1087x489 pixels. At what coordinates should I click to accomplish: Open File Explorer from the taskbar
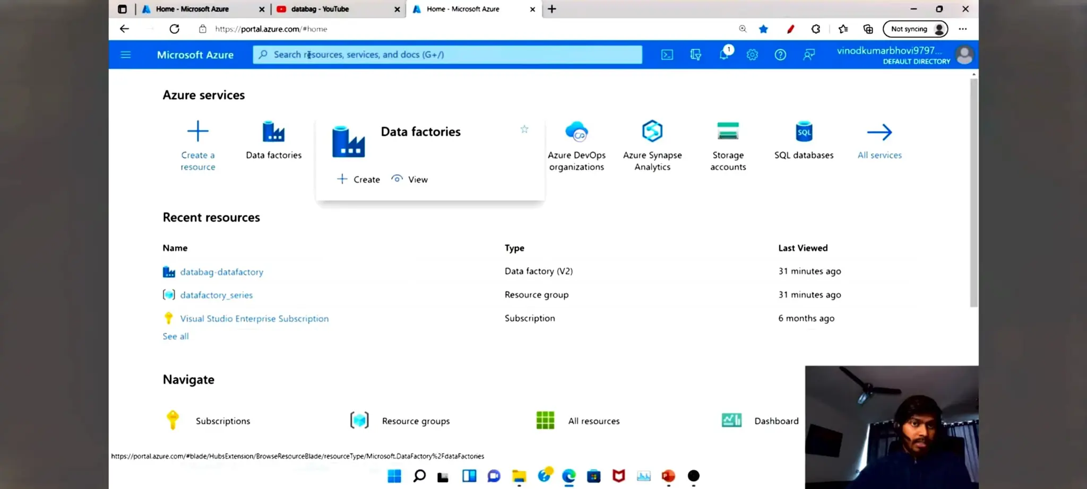point(519,476)
